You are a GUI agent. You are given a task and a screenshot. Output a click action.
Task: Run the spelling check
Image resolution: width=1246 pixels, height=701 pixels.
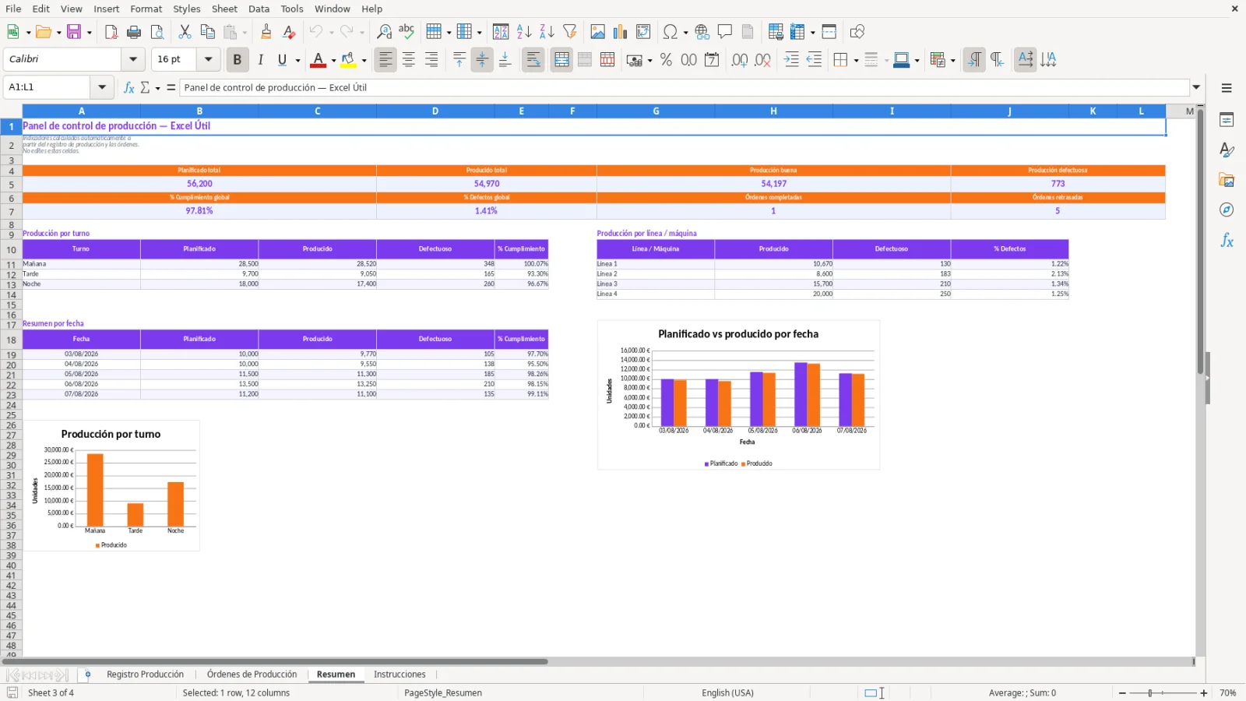point(407,32)
